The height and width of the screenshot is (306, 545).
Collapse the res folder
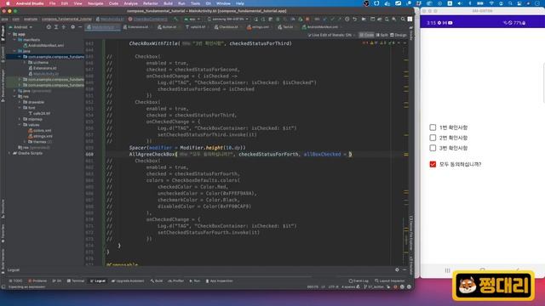point(15,96)
